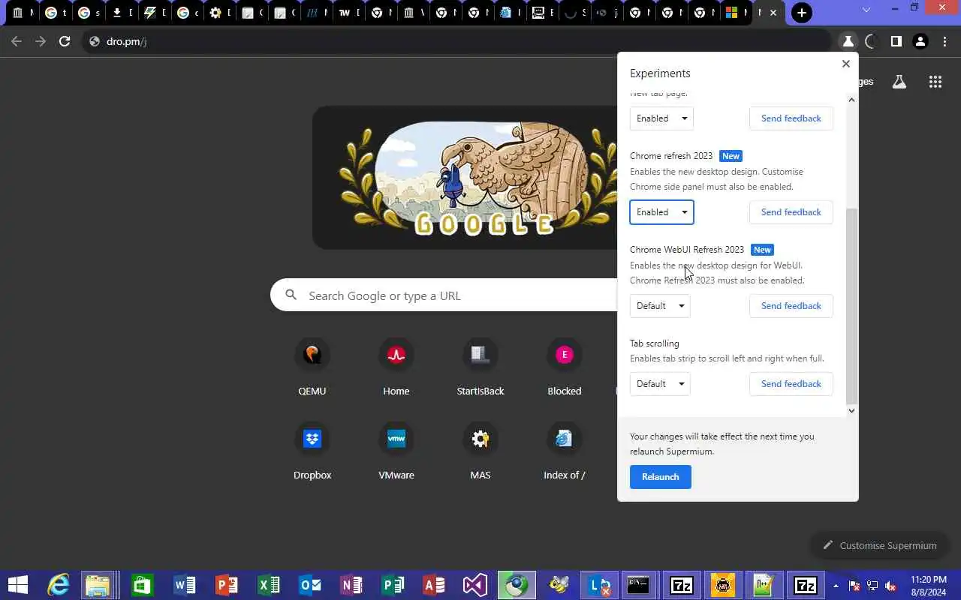Open Tab scrolling Default dropdown
This screenshot has width=961, height=600.
[x=660, y=384]
